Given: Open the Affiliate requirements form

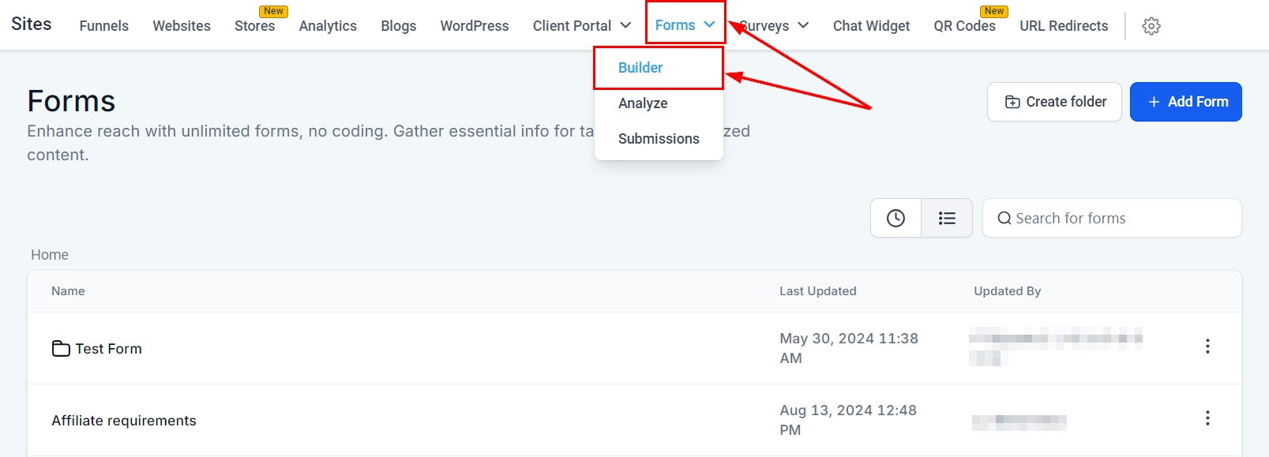Looking at the screenshot, I should [124, 421].
